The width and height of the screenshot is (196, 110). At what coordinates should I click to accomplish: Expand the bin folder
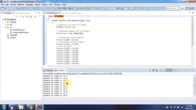click(6, 25)
